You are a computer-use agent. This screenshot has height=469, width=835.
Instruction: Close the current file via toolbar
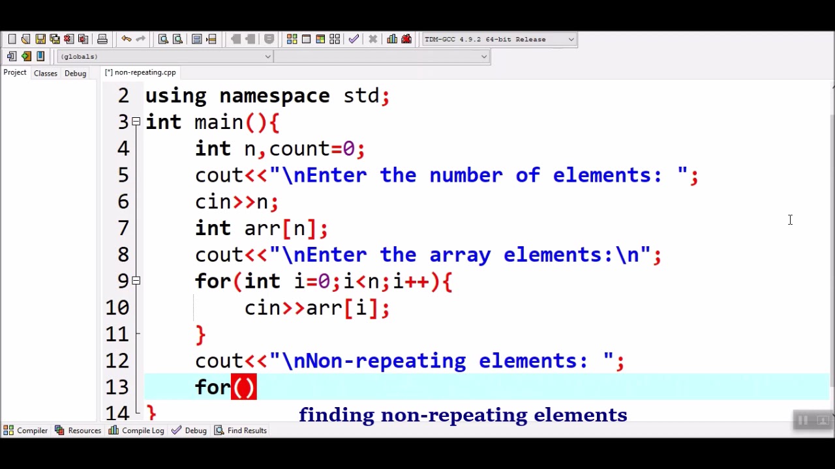[x=69, y=39]
